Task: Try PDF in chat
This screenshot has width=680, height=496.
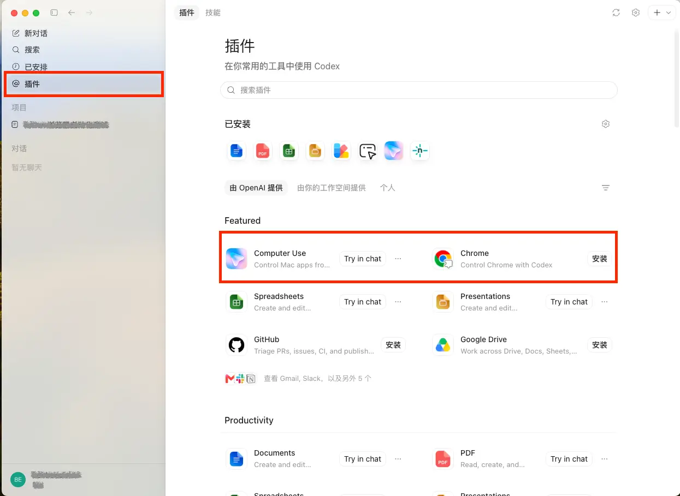Action: tap(569, 459)
